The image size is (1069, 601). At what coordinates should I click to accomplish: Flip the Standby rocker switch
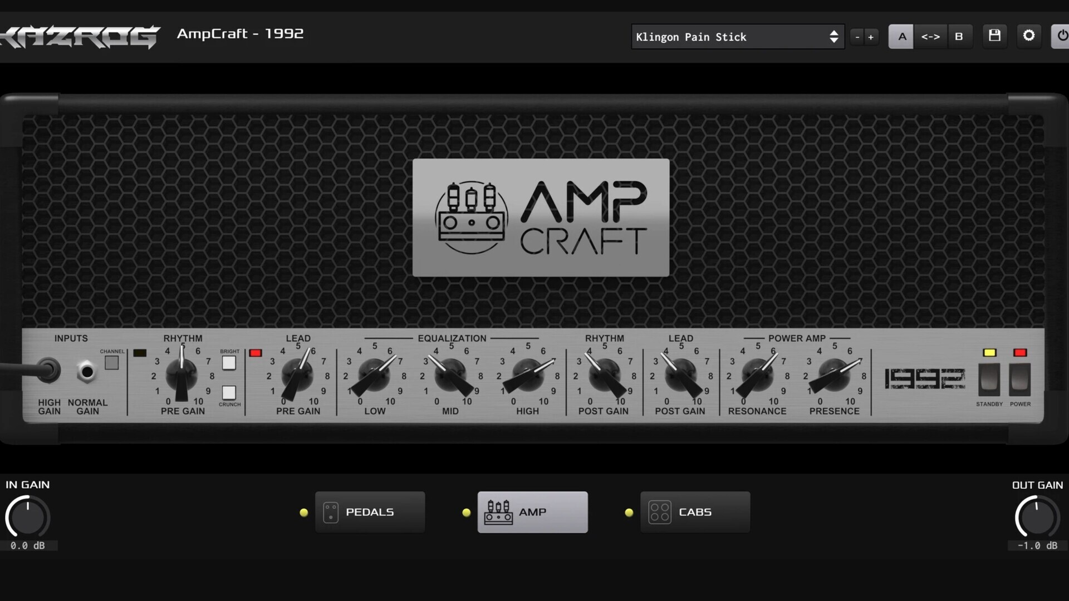click(x=989, y=379)
